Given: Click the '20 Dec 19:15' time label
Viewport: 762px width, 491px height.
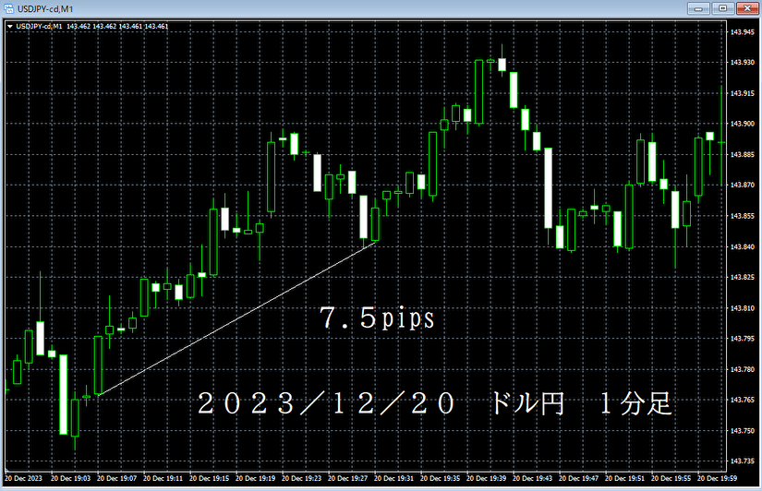Looking at the screenshot, I should click(x=209, y=478).
